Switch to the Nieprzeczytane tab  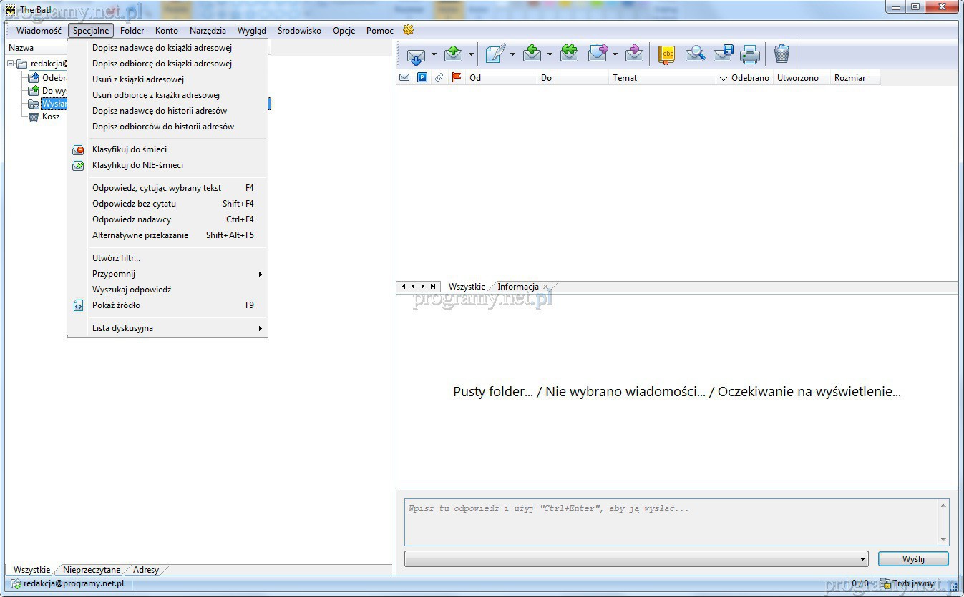(x=92, y=570)
